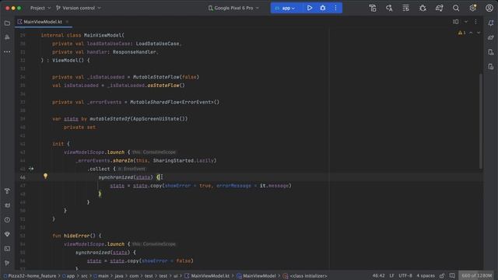This screenshot has width=498, height=280.
Task: Click the suspend call gutter icon at line 45
Action: (x=31, y=169)
